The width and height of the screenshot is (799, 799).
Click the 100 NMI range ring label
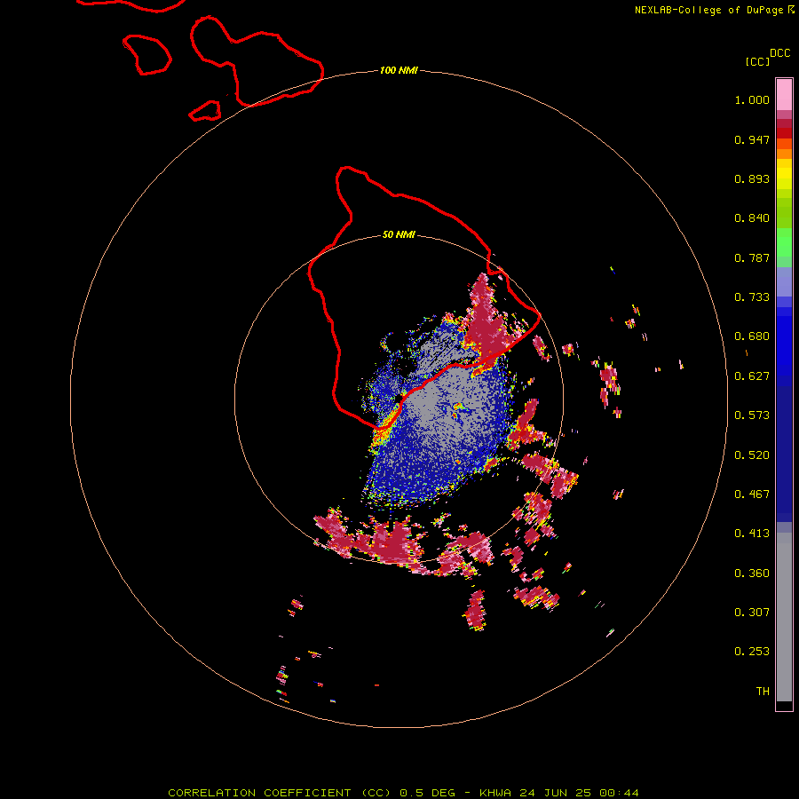pos(399,70)
